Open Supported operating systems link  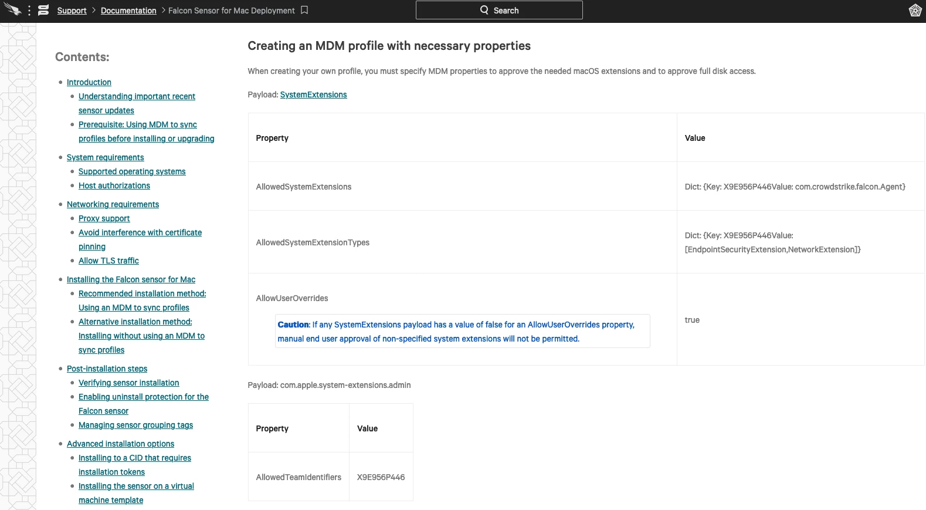(x=132, y=171)
